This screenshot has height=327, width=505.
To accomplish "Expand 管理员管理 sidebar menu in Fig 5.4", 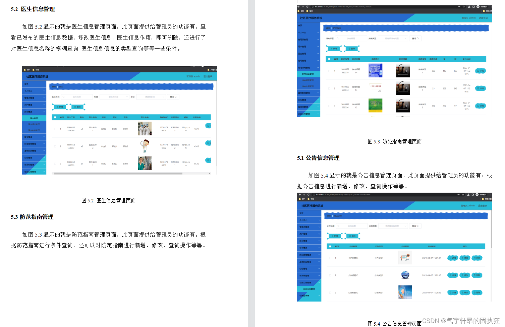I will tap(309, 227).
